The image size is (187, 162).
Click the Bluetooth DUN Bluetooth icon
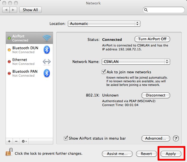(x=47, y=50)
